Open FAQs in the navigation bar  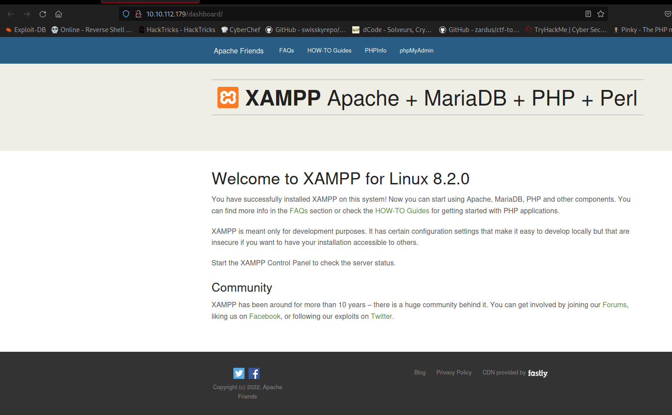[286, 51]
